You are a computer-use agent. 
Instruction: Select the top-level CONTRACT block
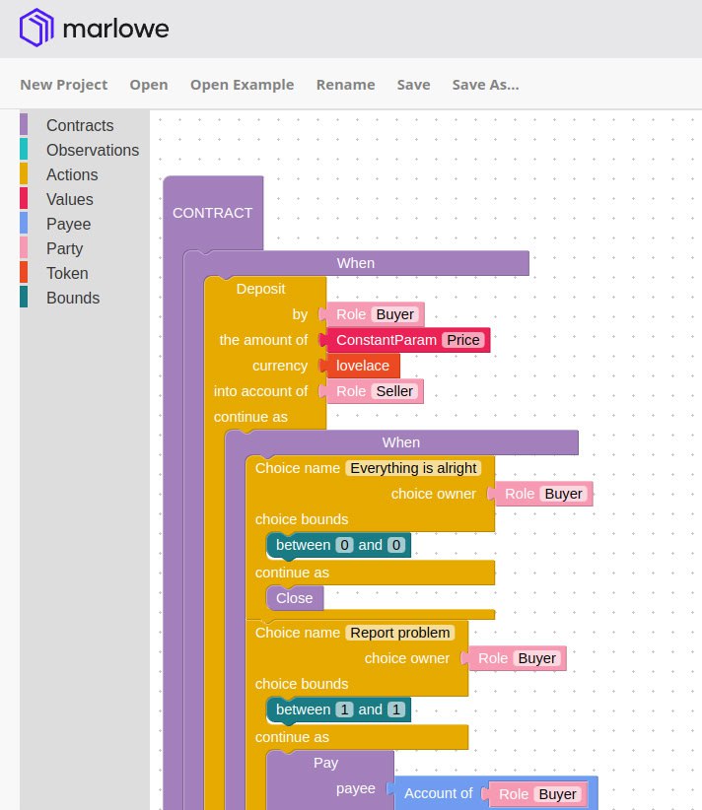coord(212,213)
